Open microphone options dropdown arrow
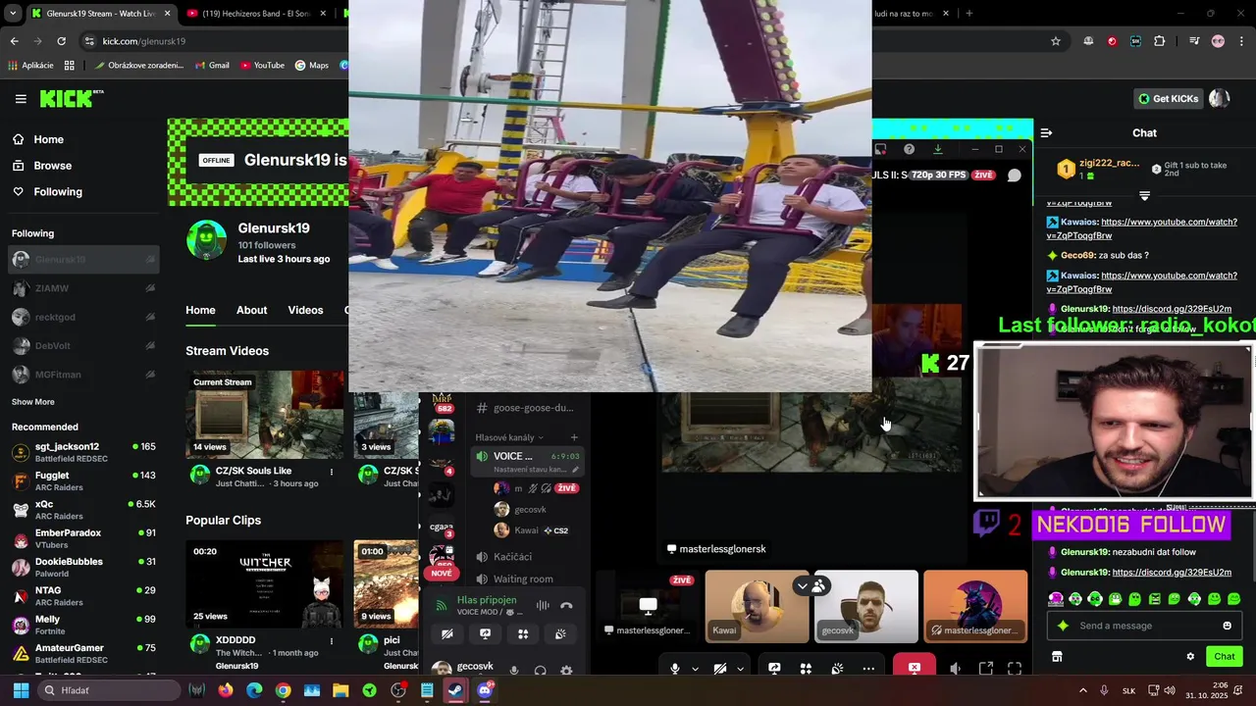The width and height of the screenshot is (1256, 706). tap(695, 669)
